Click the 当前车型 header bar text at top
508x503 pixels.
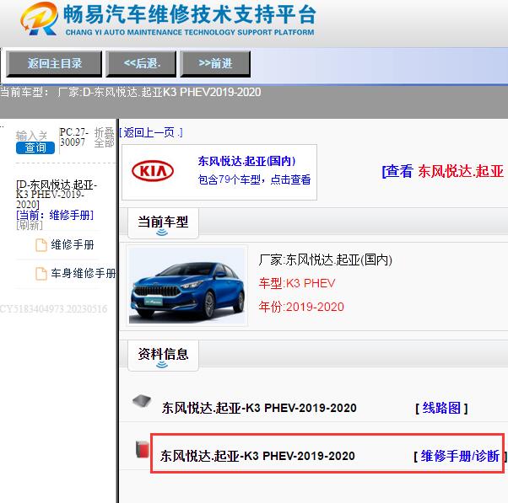(x=131, y=92)
